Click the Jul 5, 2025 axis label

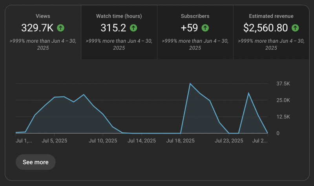tap(55, 140)
